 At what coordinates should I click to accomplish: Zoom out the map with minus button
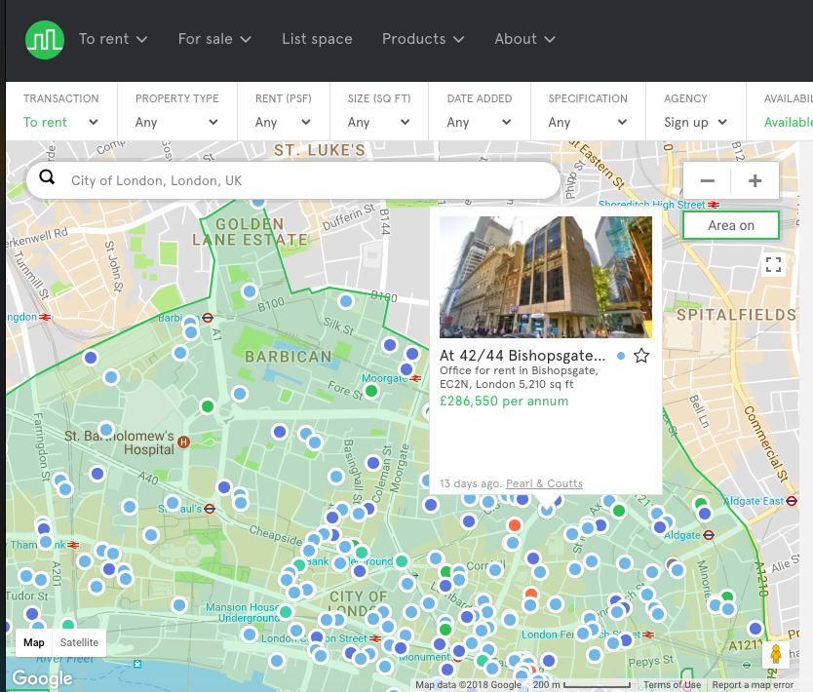click(708, 181)
